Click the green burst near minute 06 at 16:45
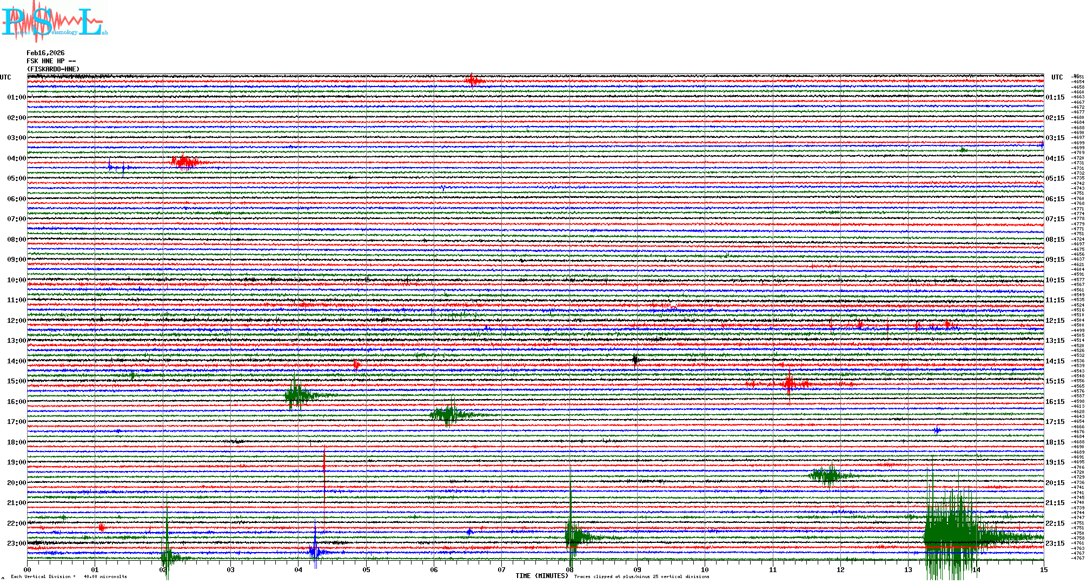 tap(449, 415)
